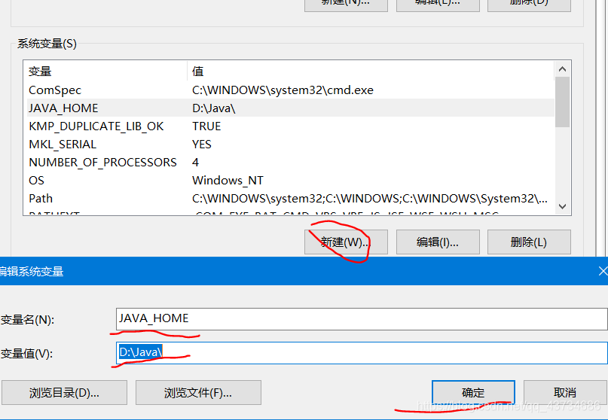Click the 删除(L) button under system variables

tap(529, 242)
